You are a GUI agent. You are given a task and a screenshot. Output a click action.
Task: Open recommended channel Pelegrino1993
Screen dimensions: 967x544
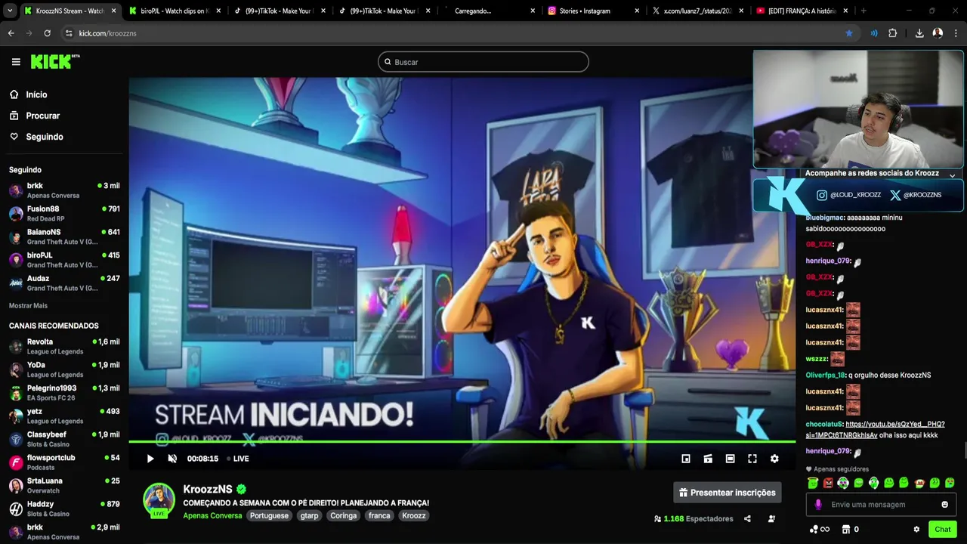(x=64, y=393)
